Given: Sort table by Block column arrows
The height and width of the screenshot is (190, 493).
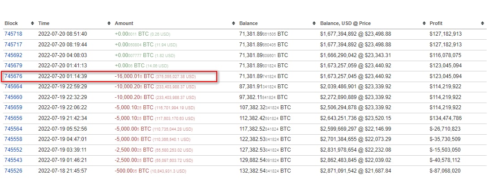Looking at the screenshot, I should 32,23.
